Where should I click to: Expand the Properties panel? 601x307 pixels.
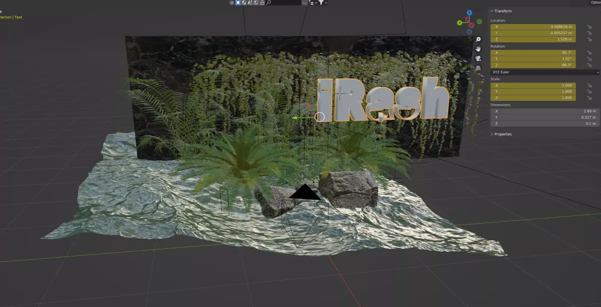click(491, 134)
